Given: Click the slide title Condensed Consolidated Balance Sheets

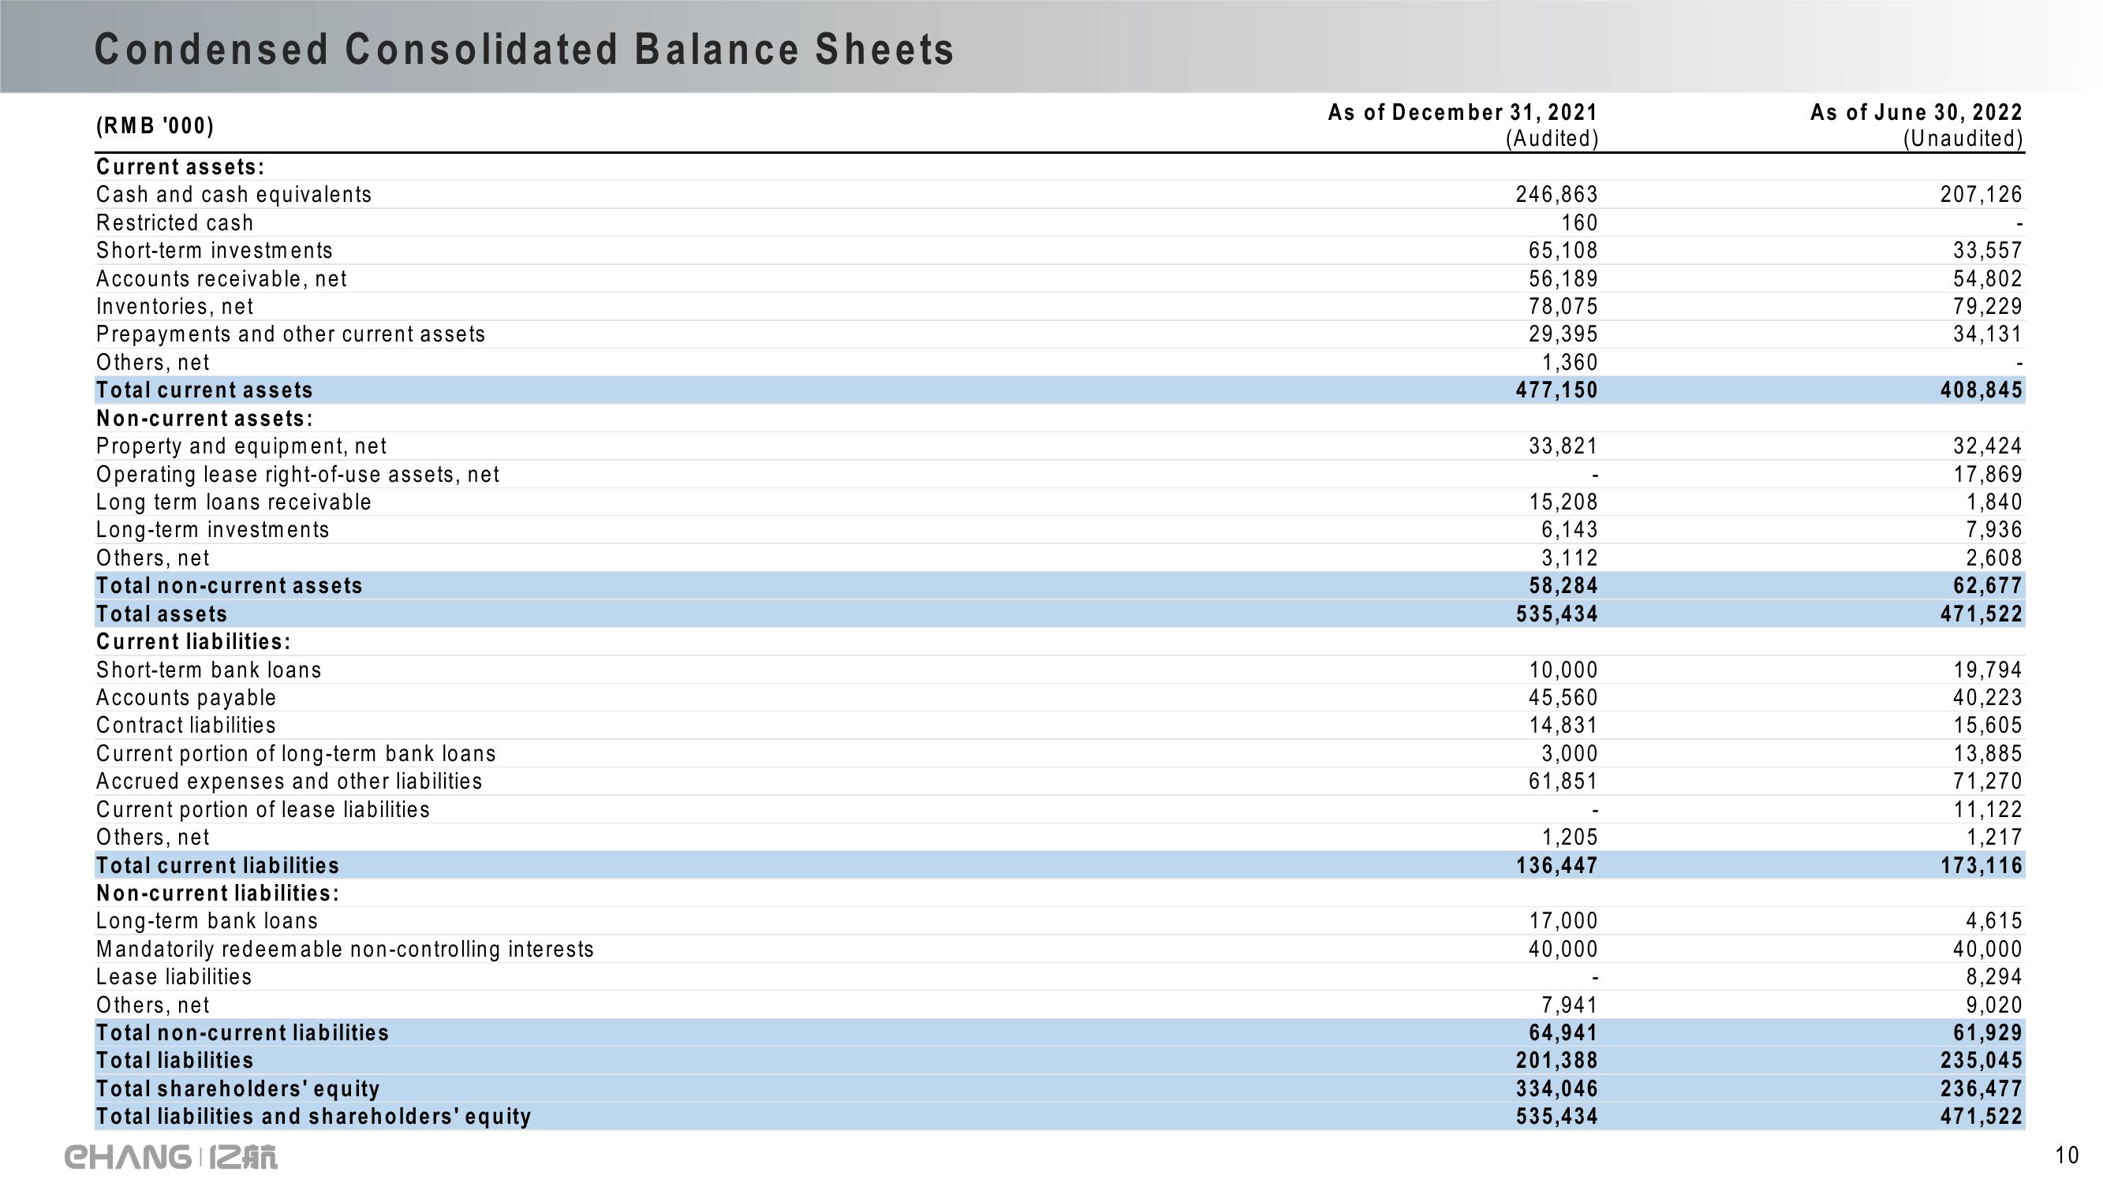Looking at the screenshot, I should point(524,49).
